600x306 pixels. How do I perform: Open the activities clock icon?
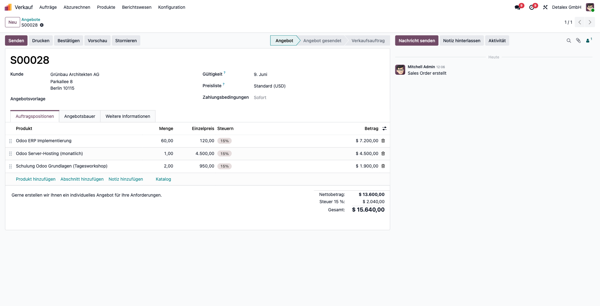click(532, 7)
